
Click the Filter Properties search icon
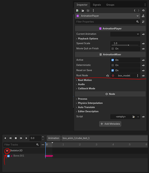(137, 22)
